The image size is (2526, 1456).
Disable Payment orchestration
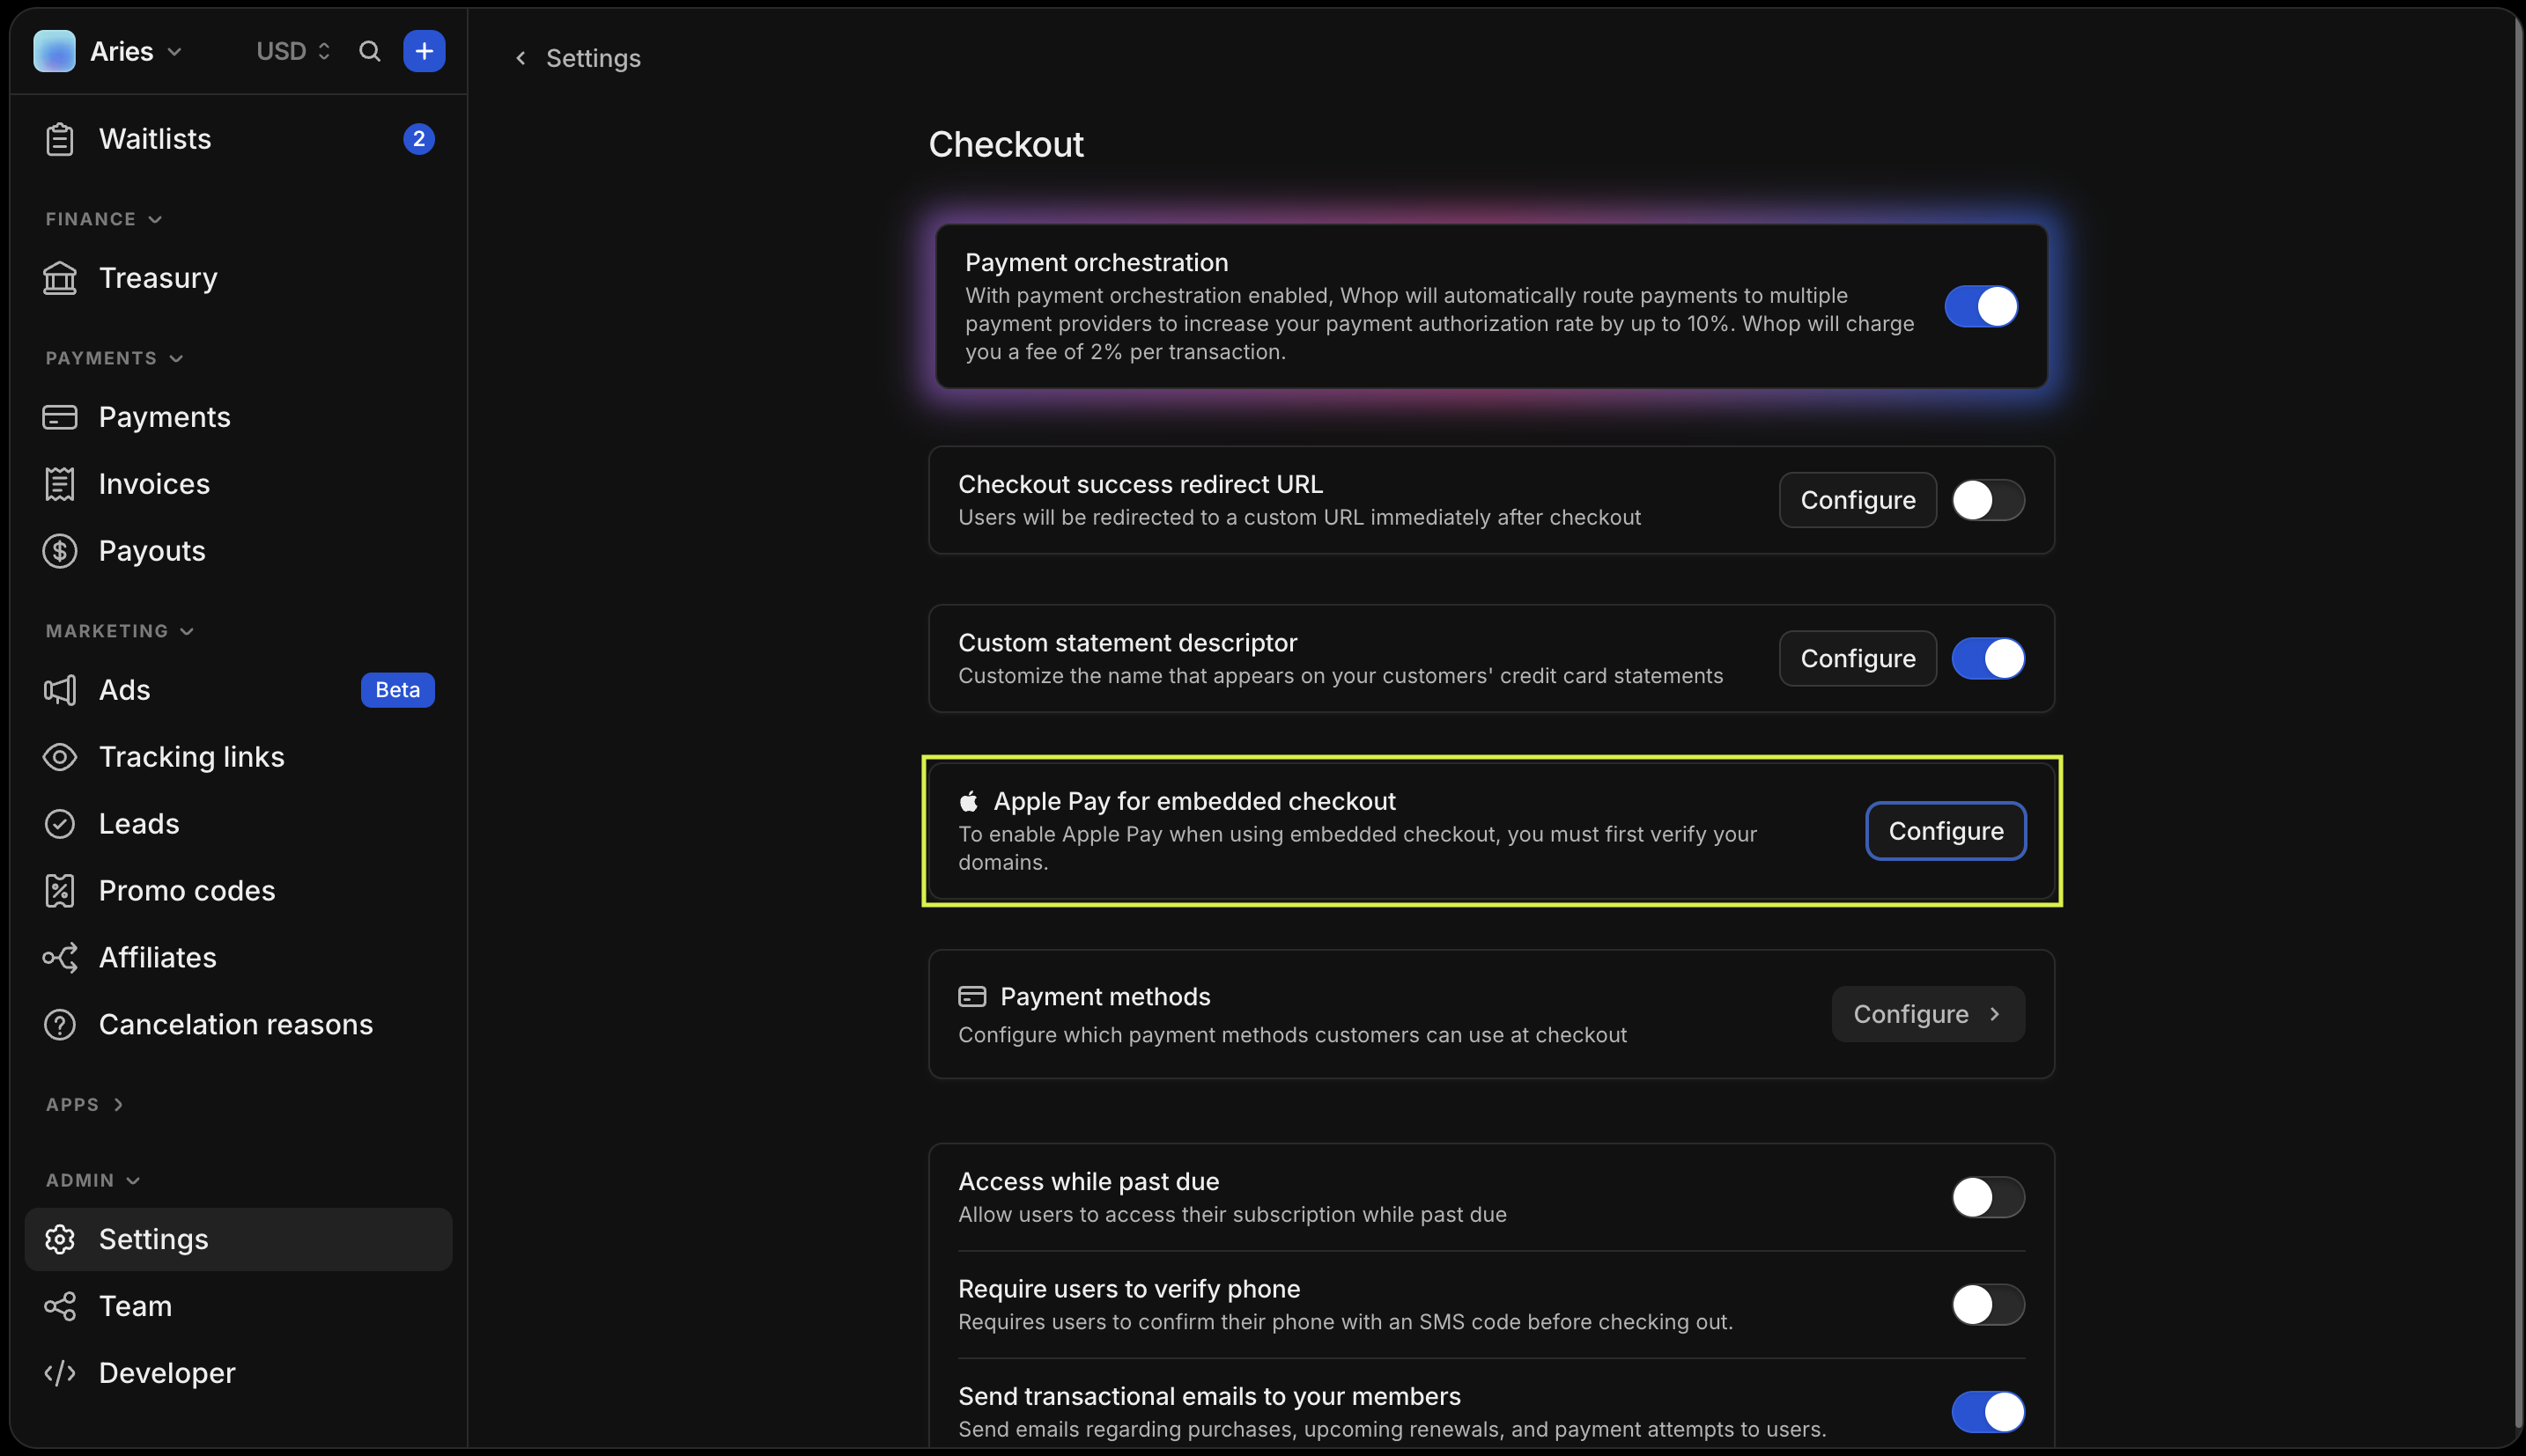tap(1983, 307)
